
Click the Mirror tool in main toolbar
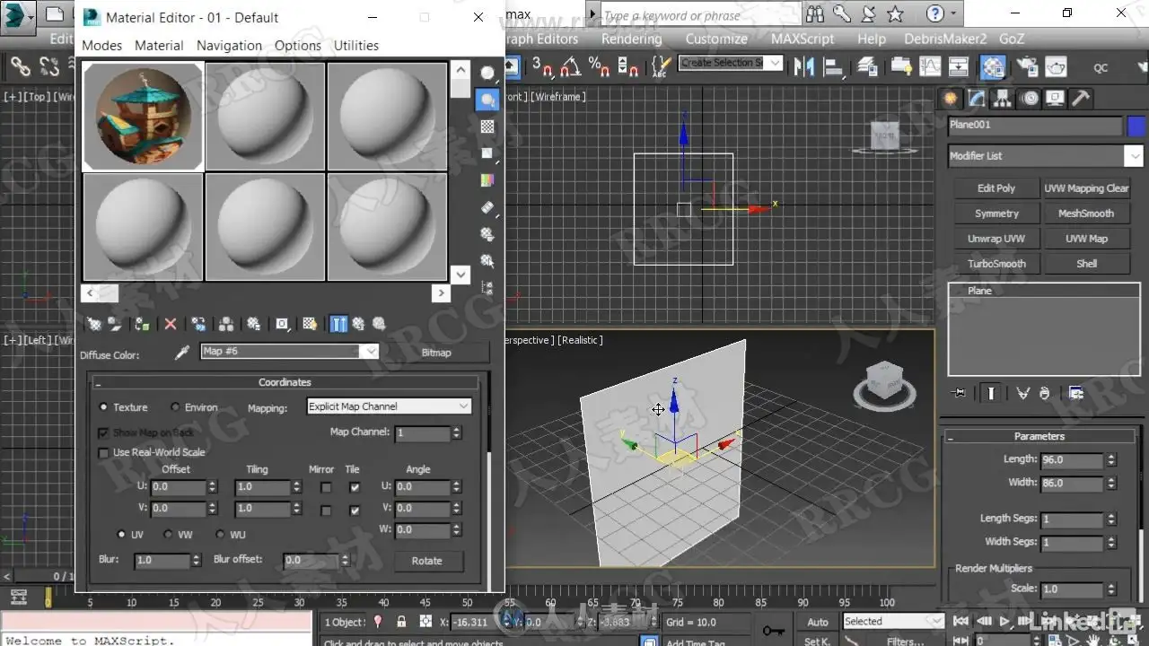(x=804, y=66)
